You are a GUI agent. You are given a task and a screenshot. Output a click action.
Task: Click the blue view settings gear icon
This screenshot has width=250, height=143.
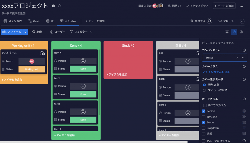point(234,32)
